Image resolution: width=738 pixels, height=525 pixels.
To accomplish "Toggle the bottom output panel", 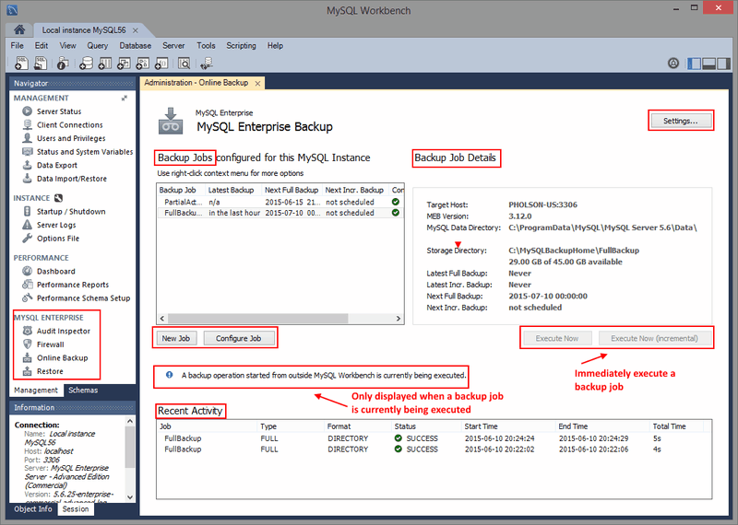I will 708,64.
